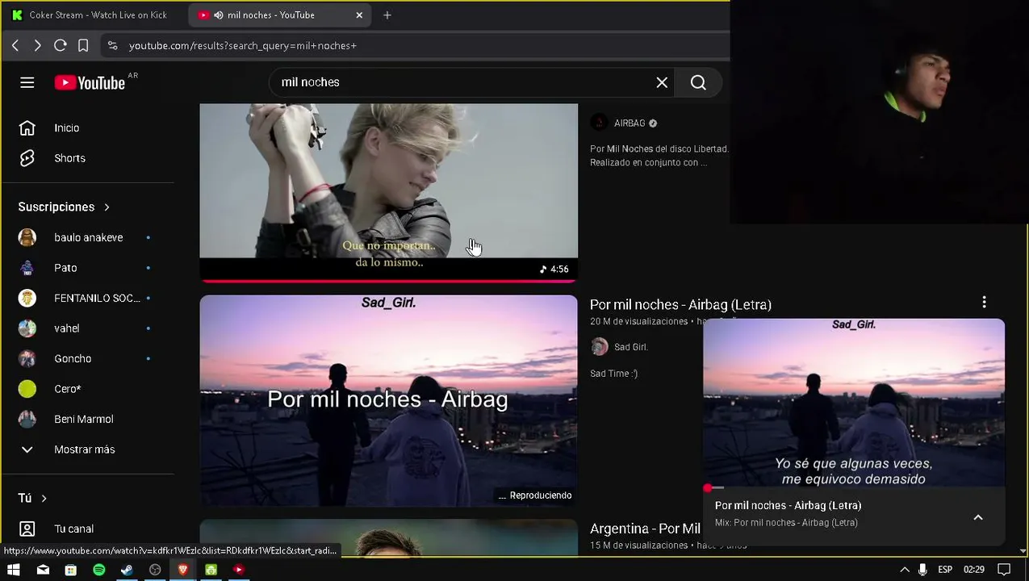Open Por mil noches - Airbag (Letra) title
This screenshot has height=581, width=1029.
680,304
